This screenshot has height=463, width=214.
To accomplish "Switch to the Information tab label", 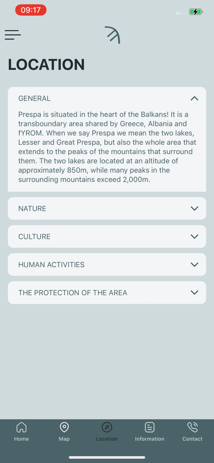I will 150,439.
